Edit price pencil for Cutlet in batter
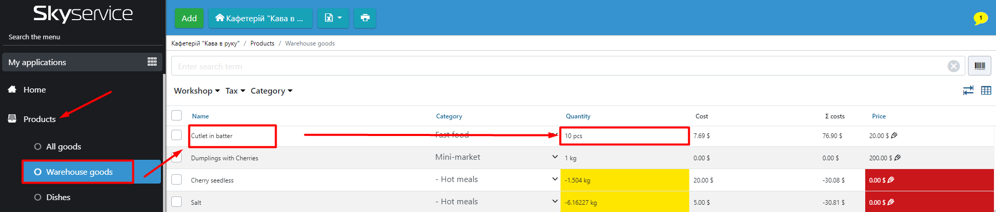 pos(894,135)
